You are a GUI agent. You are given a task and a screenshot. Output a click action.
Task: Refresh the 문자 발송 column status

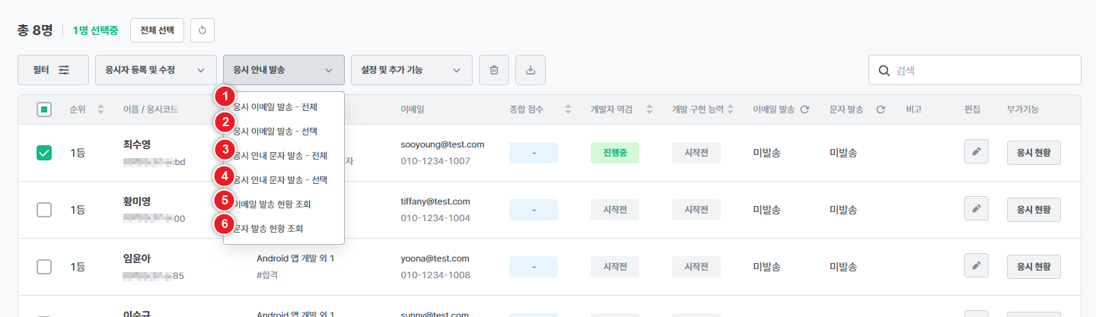click(881, 109)
